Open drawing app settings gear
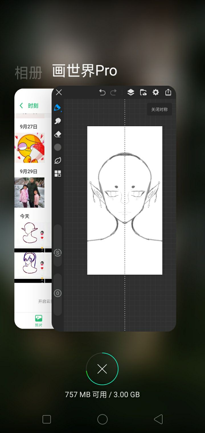Viewport: 205px width, 433px height. pos(156,92)
